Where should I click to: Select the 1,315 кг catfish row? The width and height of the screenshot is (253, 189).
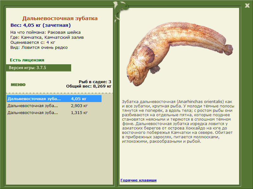54,113
